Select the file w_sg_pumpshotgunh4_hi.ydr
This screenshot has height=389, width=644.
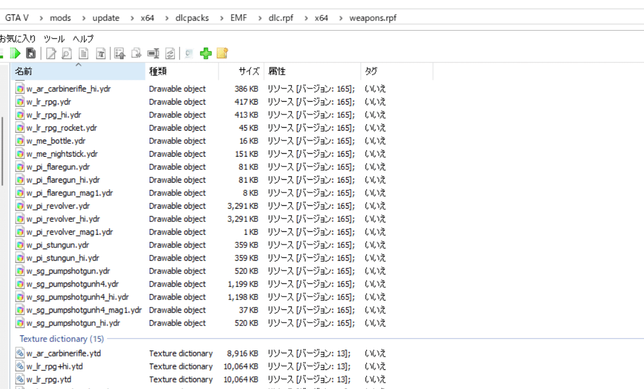coord(77,297)
